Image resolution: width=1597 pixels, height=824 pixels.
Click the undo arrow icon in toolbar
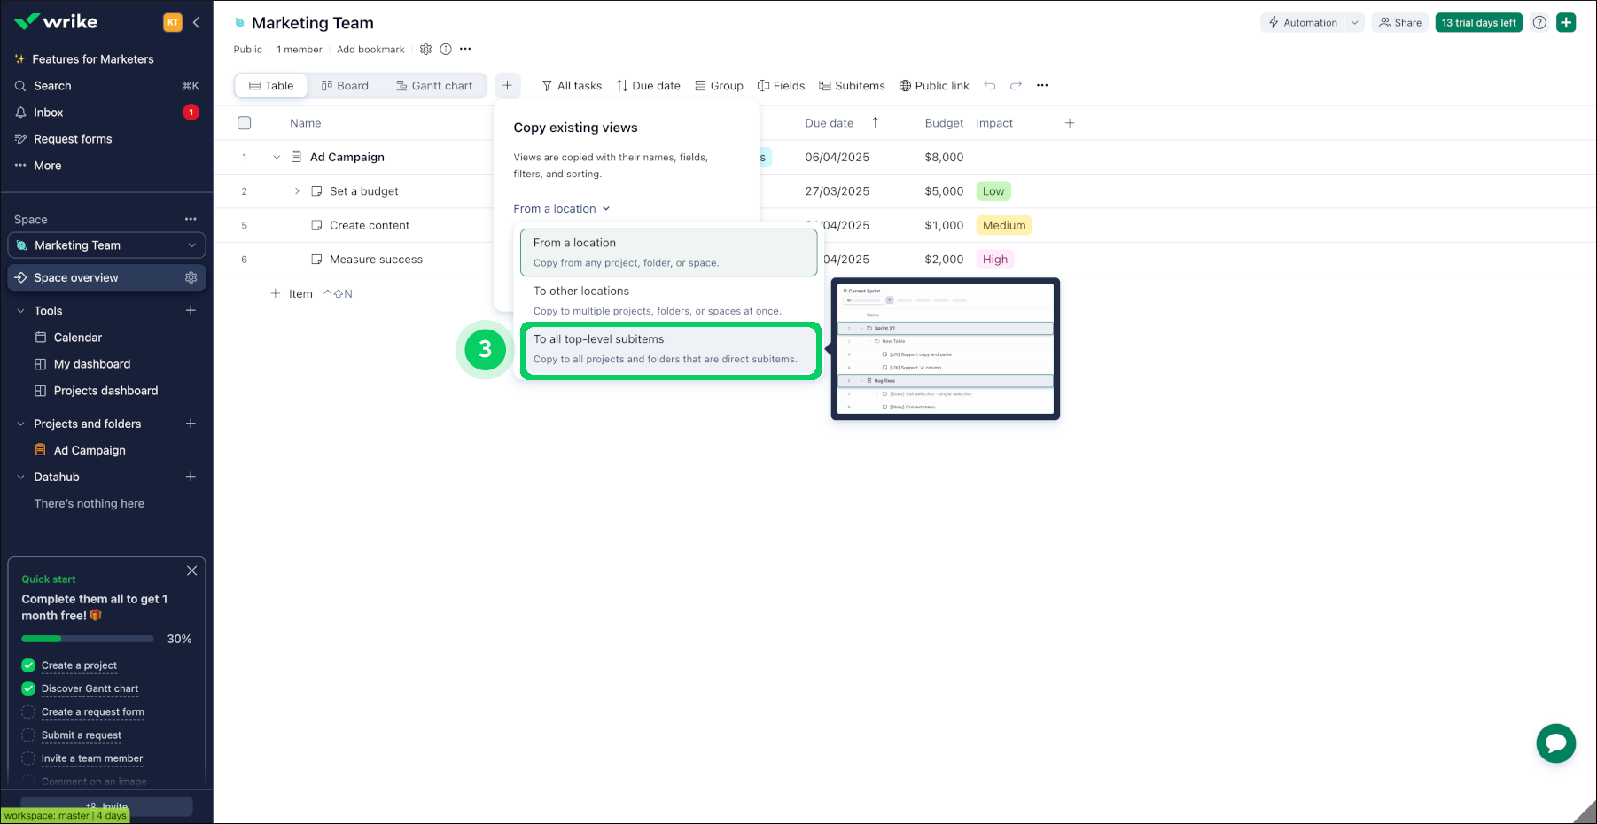pyautogui.click(x=990, y=86)
